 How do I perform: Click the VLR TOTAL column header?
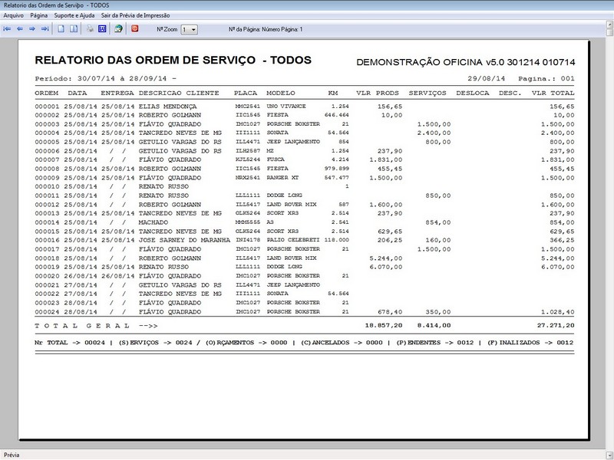click(553, 93)
